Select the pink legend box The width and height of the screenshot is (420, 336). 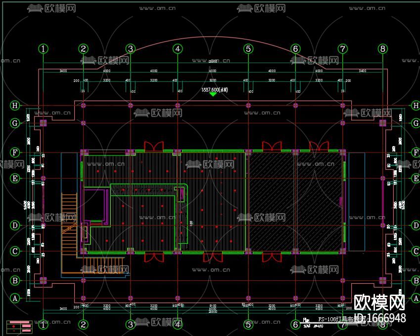tap(19, 327)
